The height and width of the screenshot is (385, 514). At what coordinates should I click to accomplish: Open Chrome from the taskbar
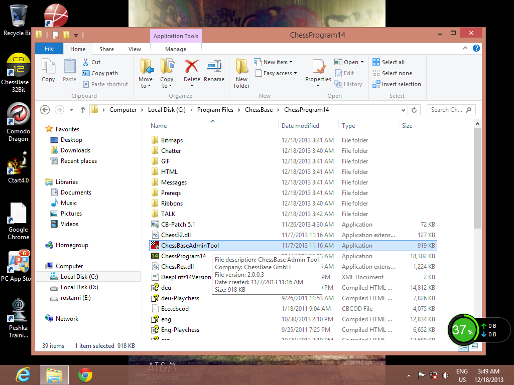[85, 375]
